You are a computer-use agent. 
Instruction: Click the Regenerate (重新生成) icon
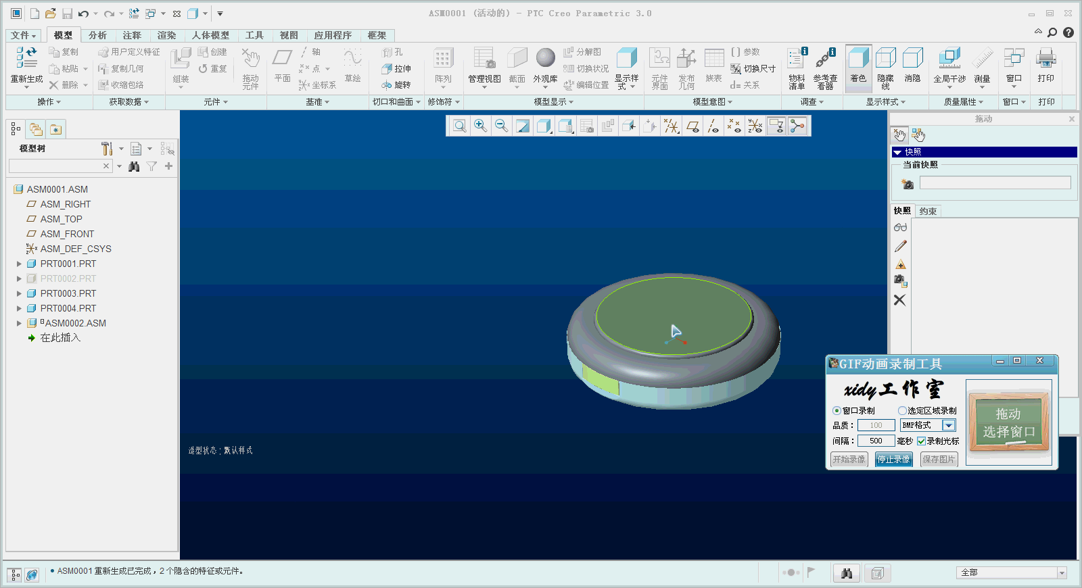point(26,58)
